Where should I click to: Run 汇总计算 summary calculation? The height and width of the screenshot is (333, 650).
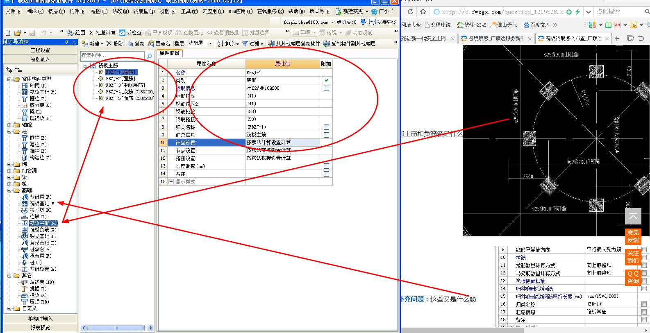(102, 32)
